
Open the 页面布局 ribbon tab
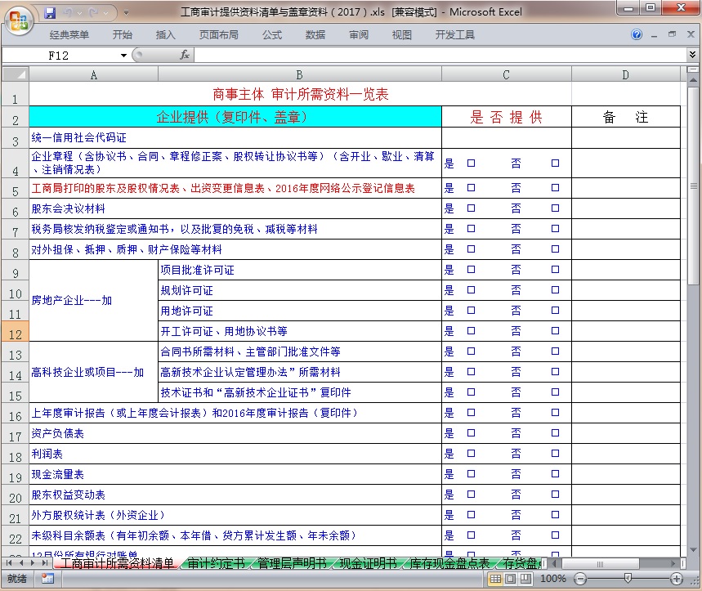pyautogui.click(x=218, y=35)
